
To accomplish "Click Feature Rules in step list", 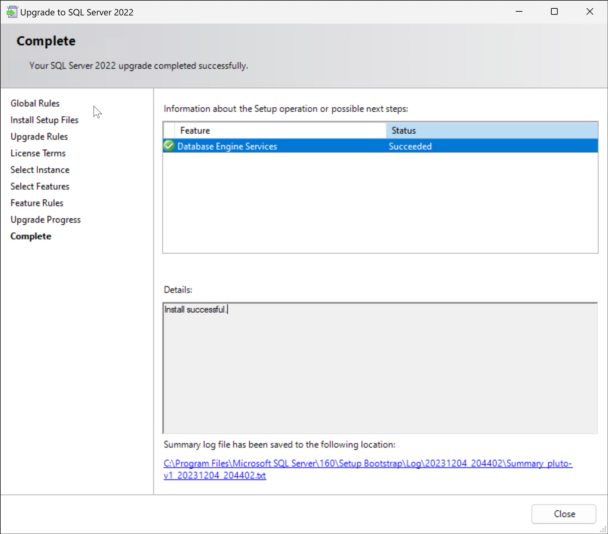I will 37,203.
